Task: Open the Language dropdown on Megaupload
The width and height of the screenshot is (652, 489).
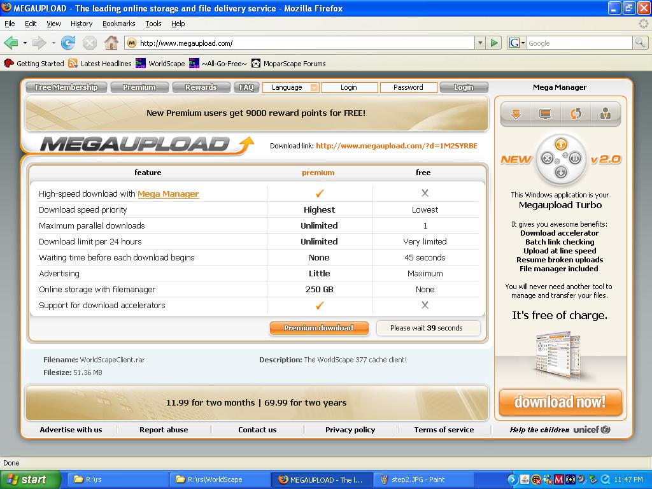Action: click(290, 87)
